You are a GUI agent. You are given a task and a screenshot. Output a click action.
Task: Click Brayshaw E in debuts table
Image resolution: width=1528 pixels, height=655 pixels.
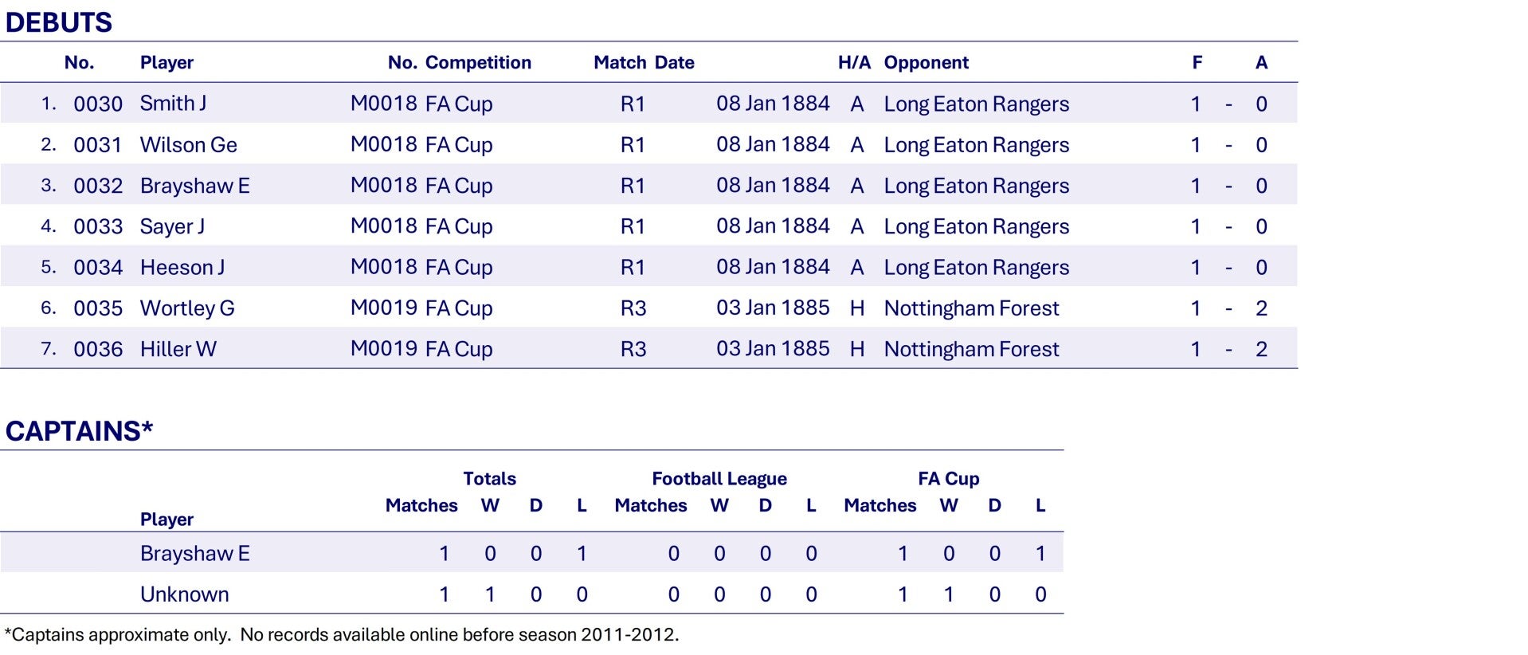194,186
